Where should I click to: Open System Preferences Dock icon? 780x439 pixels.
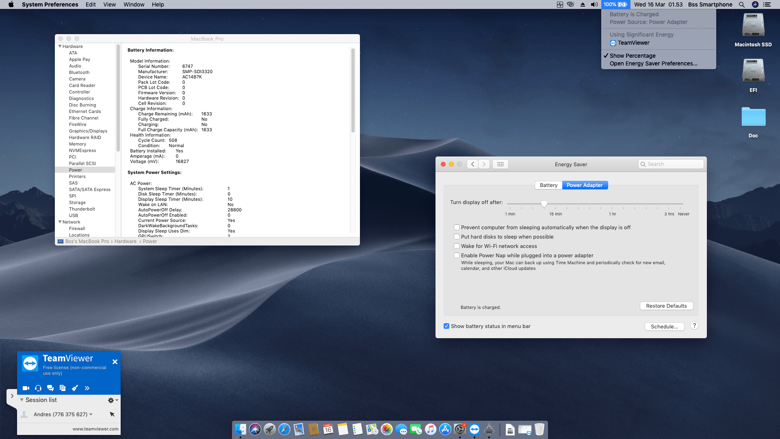click(460, 429)
